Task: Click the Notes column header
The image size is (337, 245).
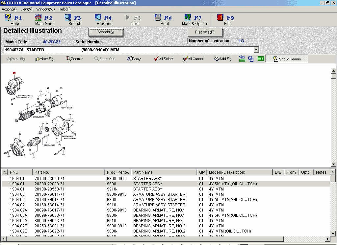Action: (x=322, y=172)
